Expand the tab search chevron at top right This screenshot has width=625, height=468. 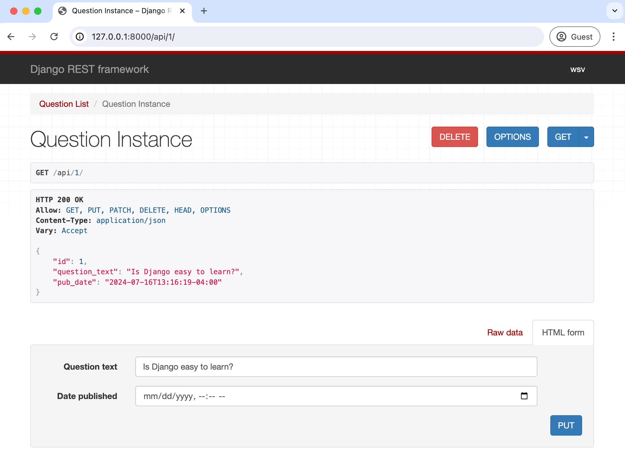click(x=615, y=11)
